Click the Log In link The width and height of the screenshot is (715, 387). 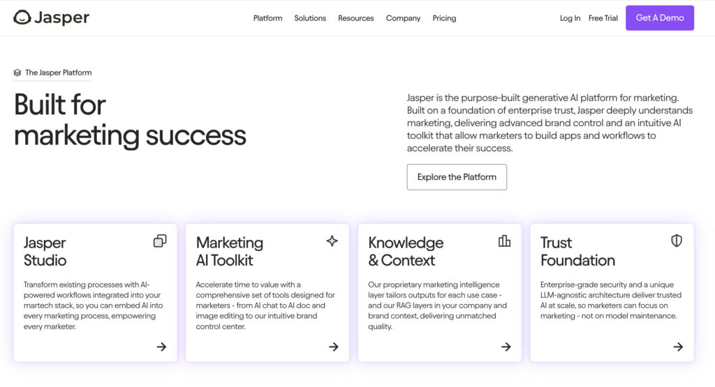pos(570,18)
